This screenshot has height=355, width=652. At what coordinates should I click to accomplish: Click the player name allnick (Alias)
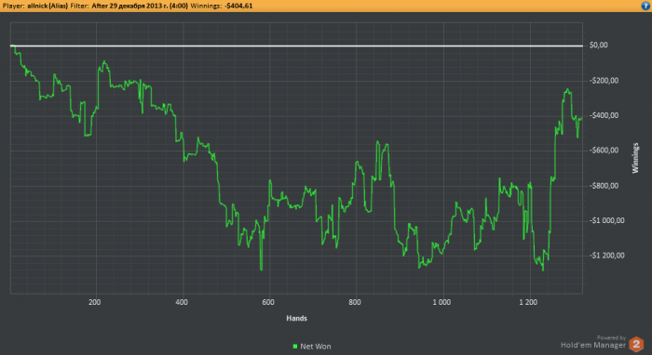pos(48,6)
